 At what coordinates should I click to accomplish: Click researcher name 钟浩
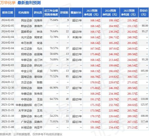[x=40, y=32]
